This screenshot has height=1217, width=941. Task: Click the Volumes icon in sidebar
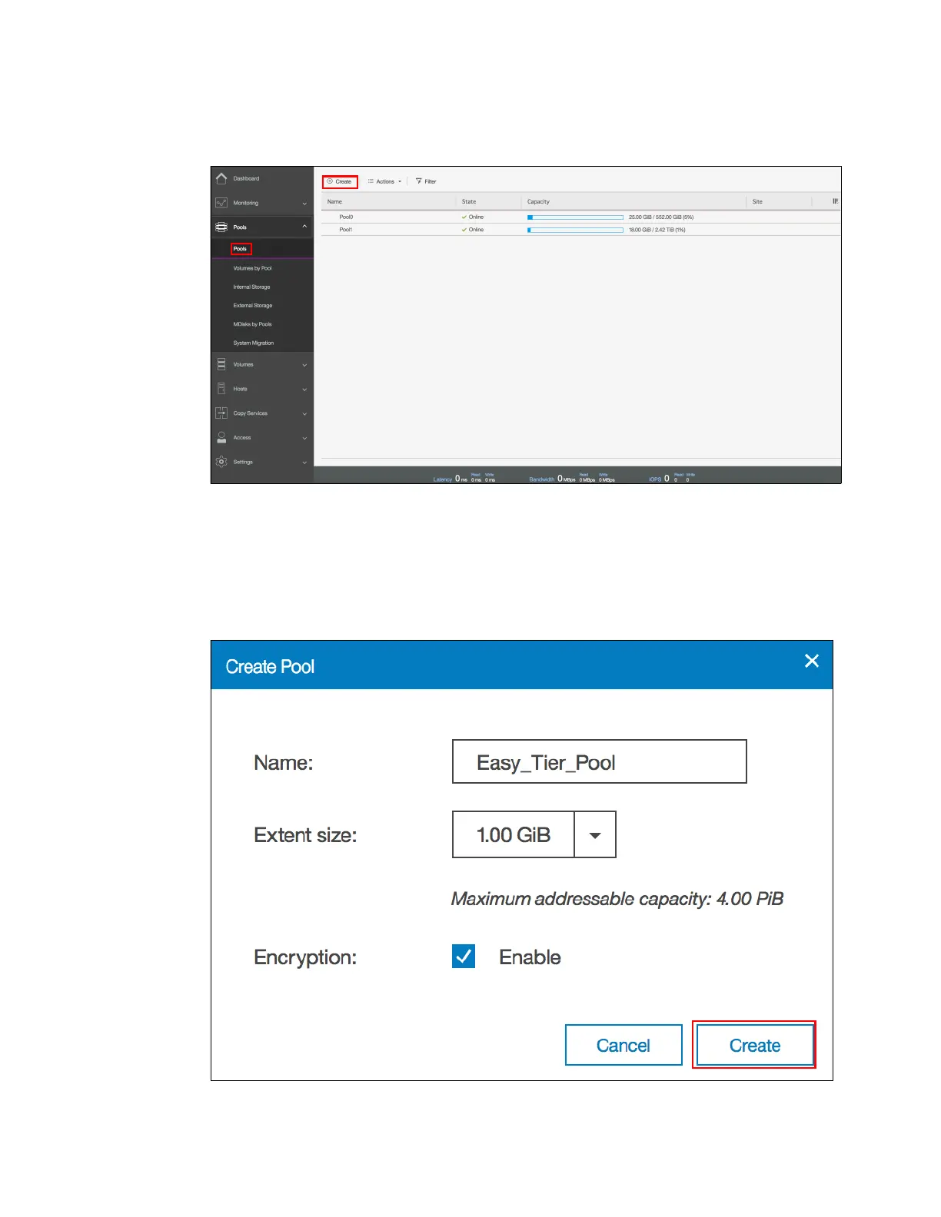tap(221, 364)
